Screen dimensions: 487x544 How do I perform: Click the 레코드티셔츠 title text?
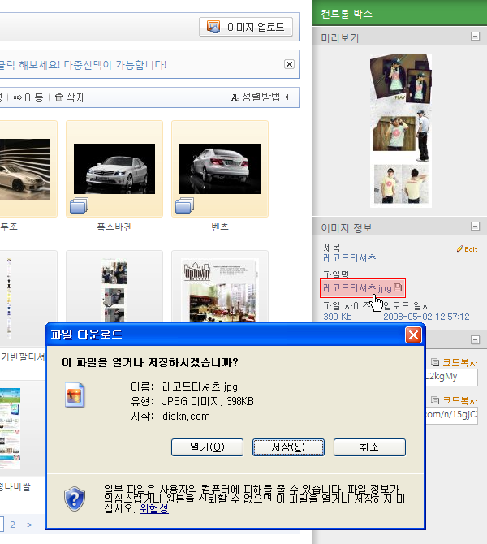coord(350,258)
